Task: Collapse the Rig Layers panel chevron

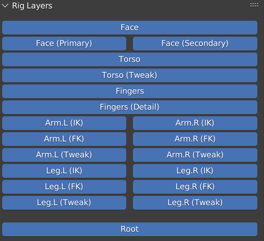Action: coord(5,6)
